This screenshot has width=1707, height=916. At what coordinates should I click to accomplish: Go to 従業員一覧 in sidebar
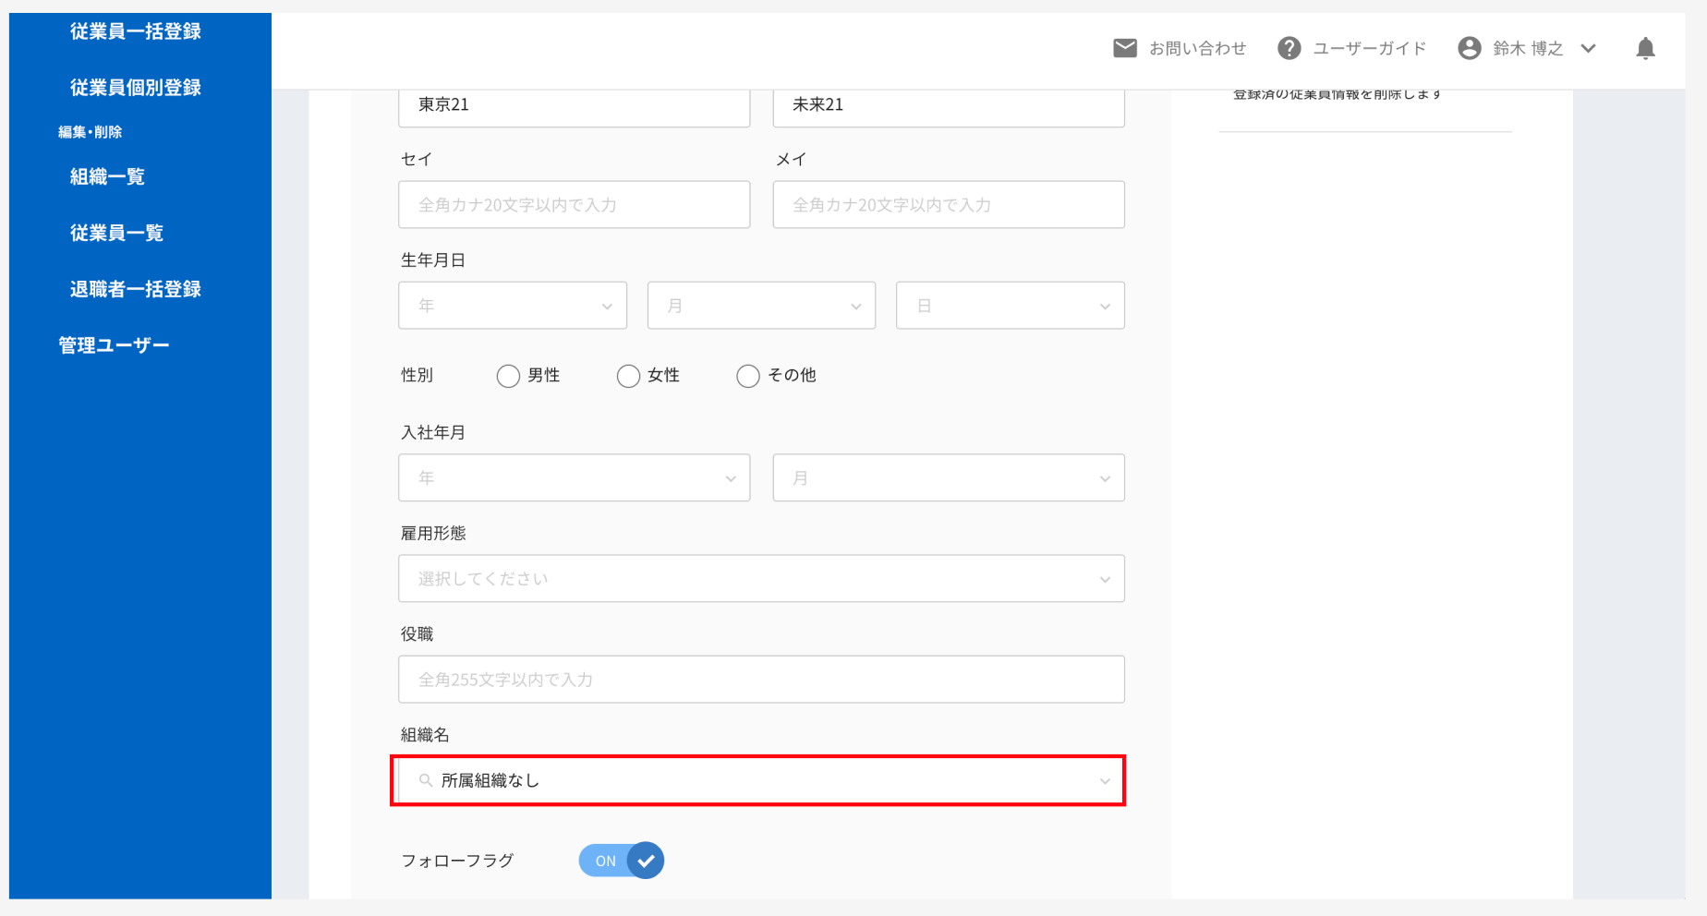click(x=116, y=233)
